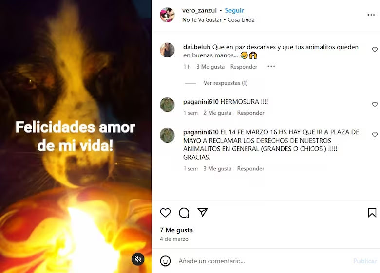380x273 pixels.
Task: Reply to dai.beluh's comment
Action: tap(244, 67)
